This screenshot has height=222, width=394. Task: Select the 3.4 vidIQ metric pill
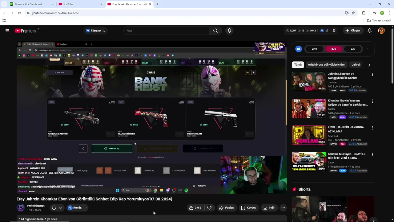(x=353, y=49)
